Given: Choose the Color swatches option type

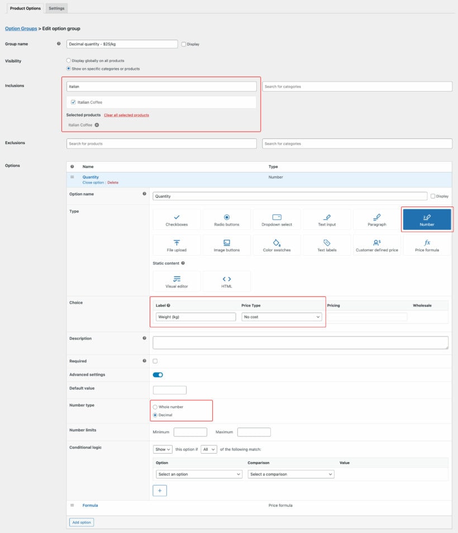Looking at the screenshot, I should click(x=277, y=244).
